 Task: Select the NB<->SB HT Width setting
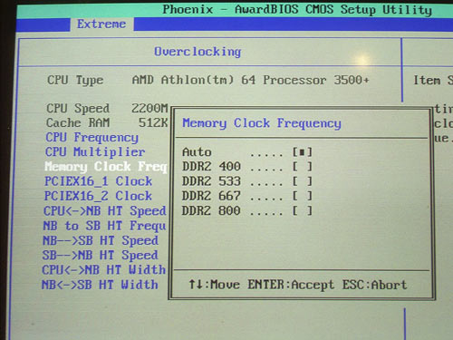pyautogui.click(x=100, y=285)
